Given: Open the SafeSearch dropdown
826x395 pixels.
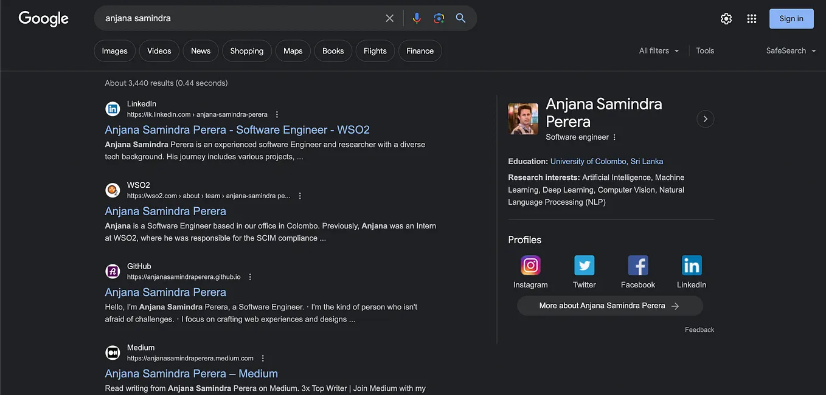Looking at the screenshot, I should tap(791, 51).
